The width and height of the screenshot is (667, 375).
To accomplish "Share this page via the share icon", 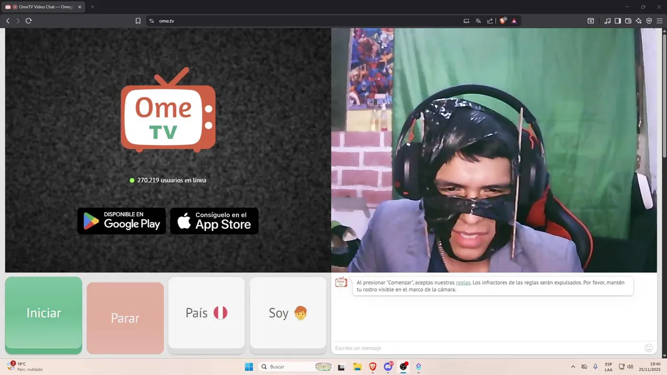I will pos(490,21).
